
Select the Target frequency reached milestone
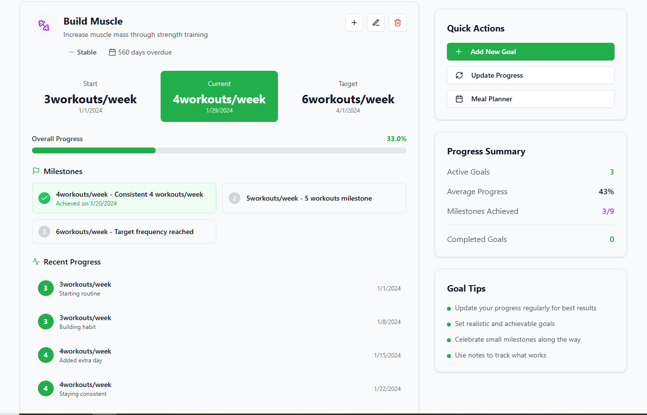click(124, 232)
